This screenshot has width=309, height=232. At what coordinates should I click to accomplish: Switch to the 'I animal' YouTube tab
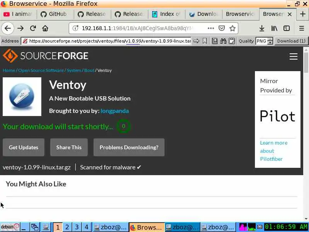tap(18, 14)
